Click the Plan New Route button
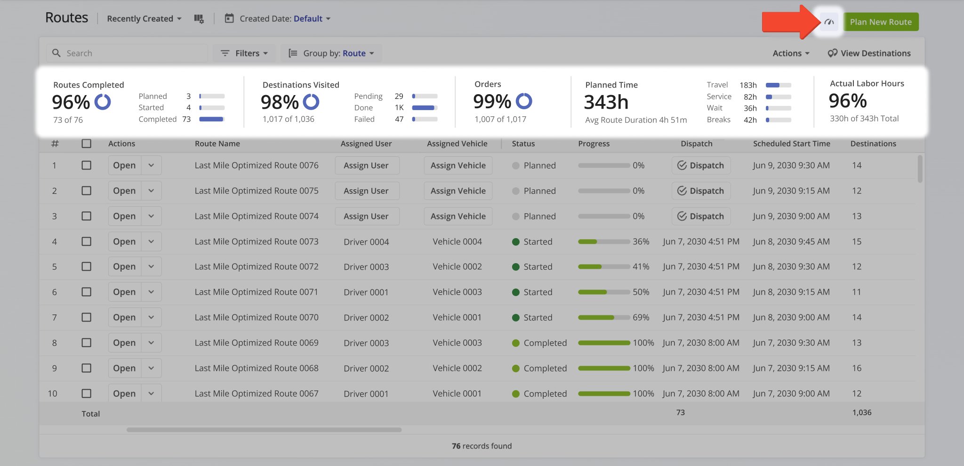 [881, 21]
